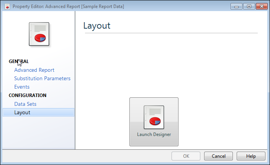Click the OK button
This screenshot has width=270, height=165.
point(186,156)
